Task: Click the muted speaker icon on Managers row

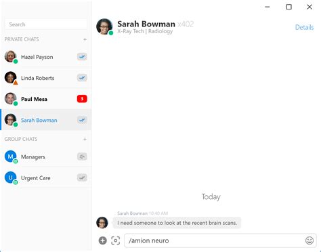Action: (x=82, y=156)
